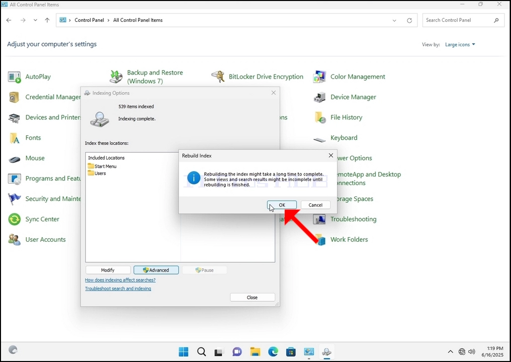Click the volume speaker tray icon
Screen dimensions: 511x362
472,352
